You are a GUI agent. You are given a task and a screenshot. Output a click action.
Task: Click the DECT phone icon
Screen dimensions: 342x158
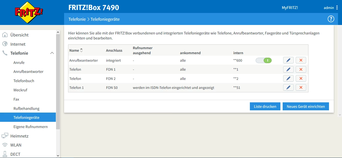pyautogui.click(x=5, y=154)
